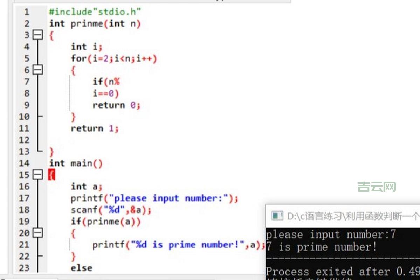Place cursor on the #include"stdio.h" line
Image resolution: width=420 pixels, height=280 pixels.
coord(95,12)
